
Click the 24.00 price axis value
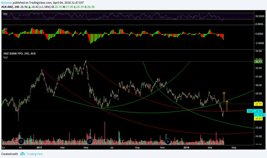click(258, 136)
